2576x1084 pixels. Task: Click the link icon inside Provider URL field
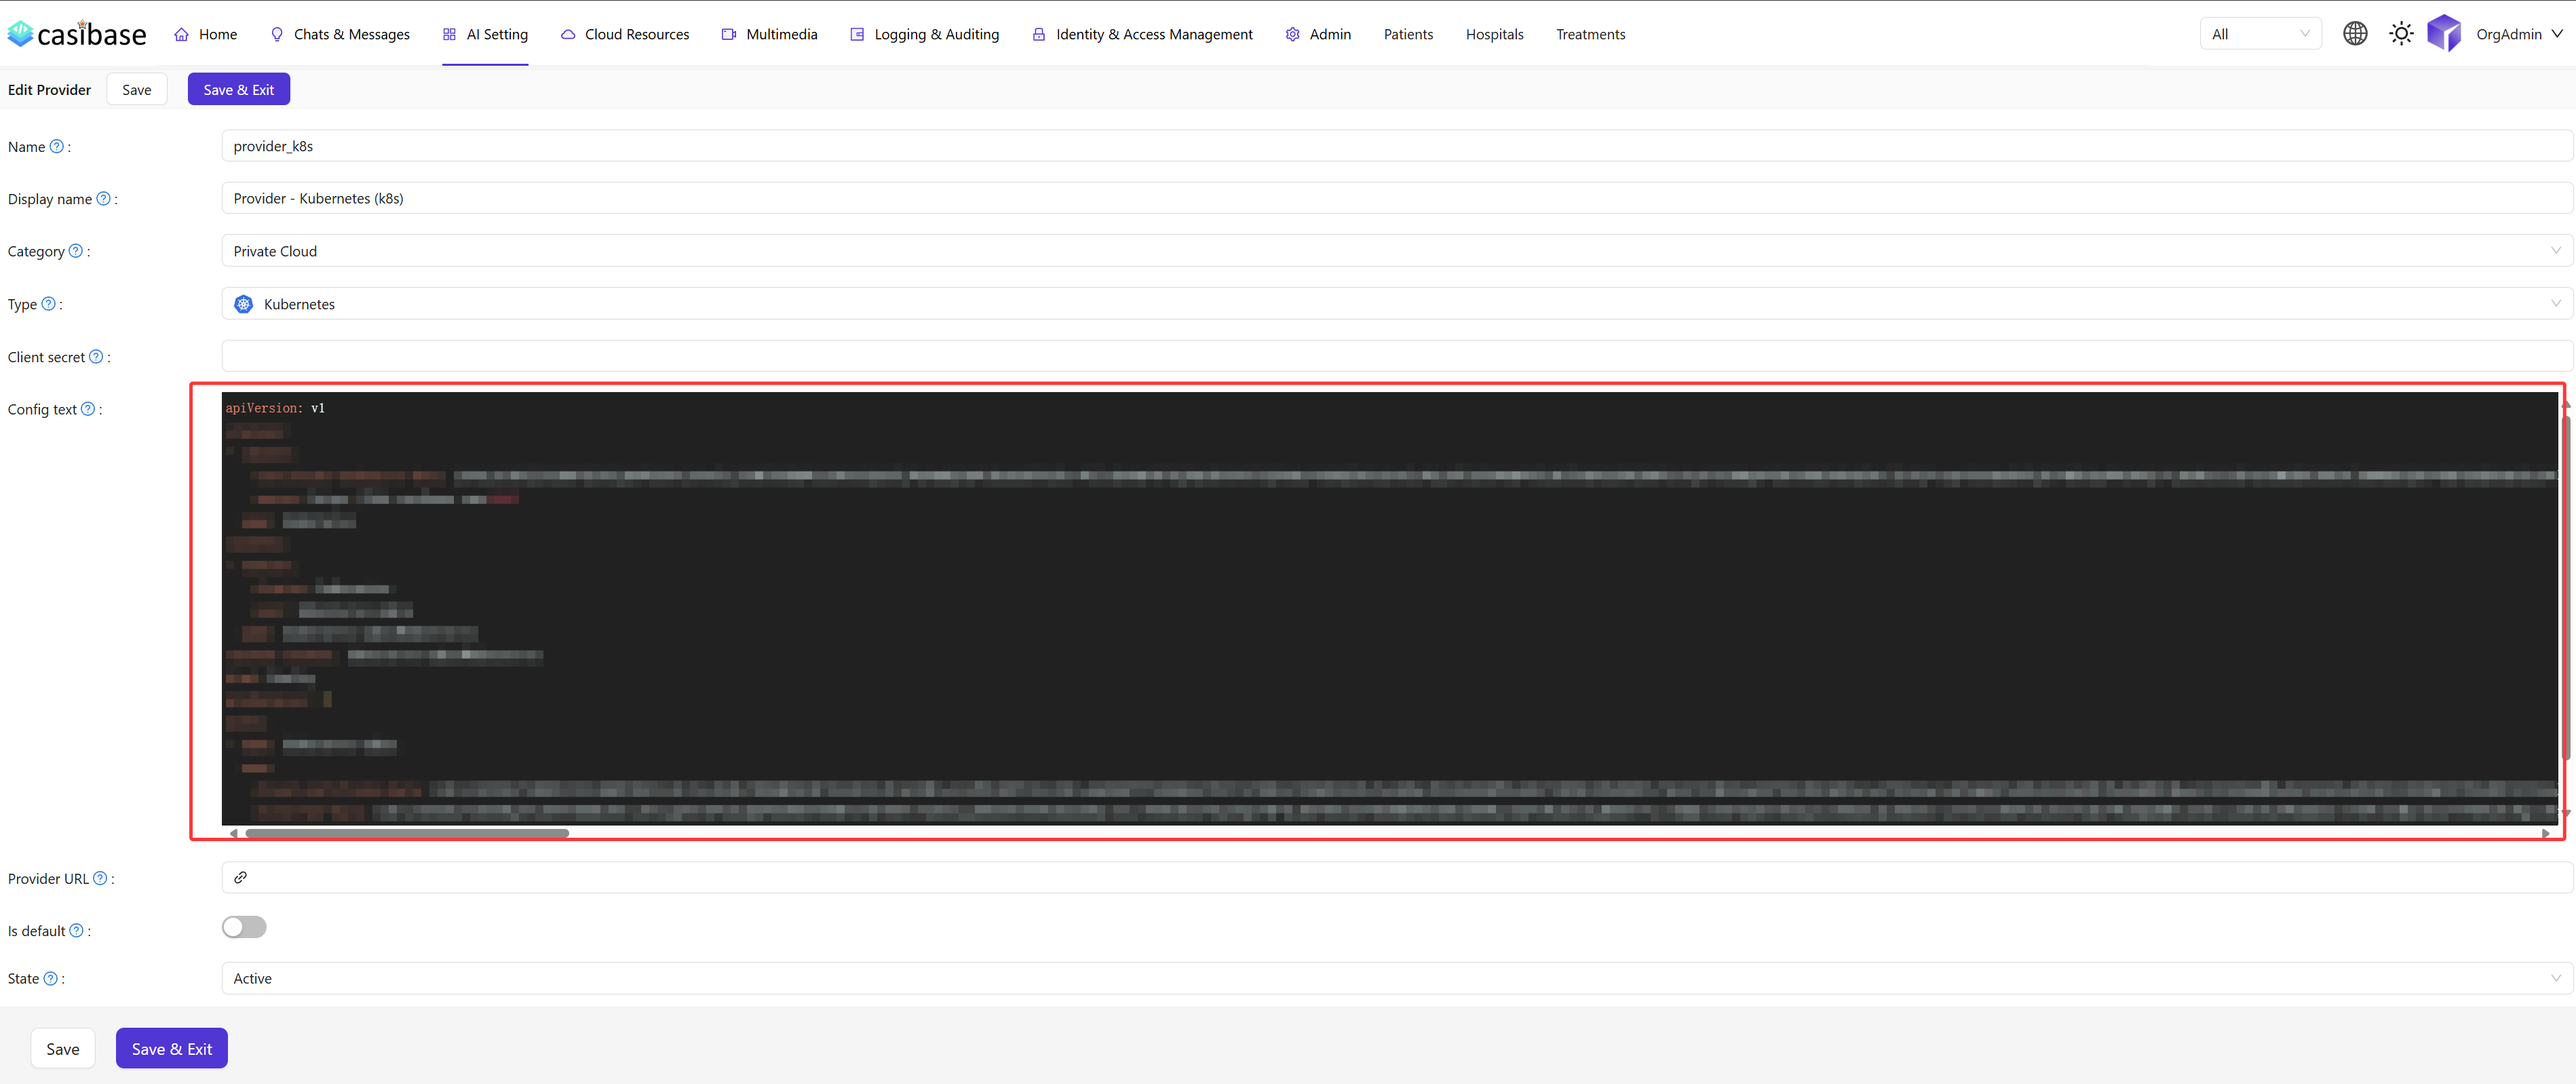click(x=240, y=877)
